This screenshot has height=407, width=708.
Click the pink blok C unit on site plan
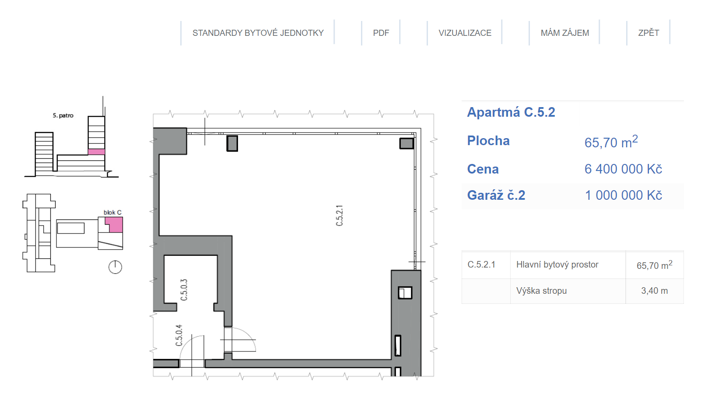pyautogui.click(x=115, y=225)
